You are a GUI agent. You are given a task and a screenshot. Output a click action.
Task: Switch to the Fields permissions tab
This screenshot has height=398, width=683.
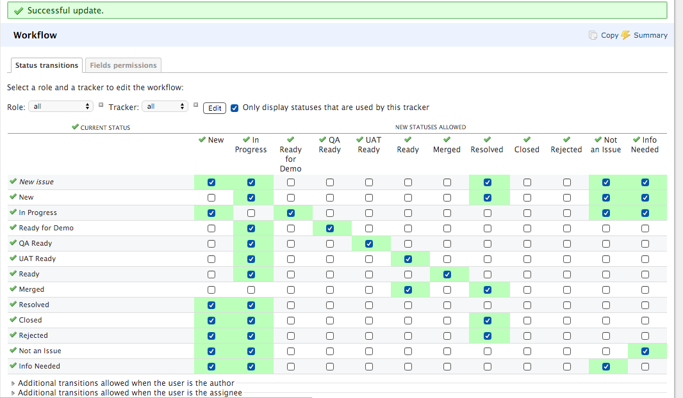123,65
